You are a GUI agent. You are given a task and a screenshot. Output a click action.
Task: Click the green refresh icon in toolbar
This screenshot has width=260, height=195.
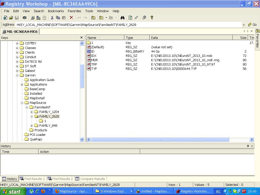(x=130, y=18)
